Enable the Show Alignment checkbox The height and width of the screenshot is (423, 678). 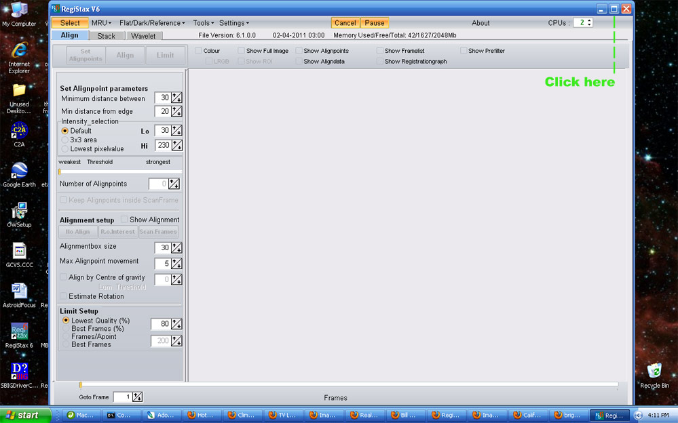tap(124, 219)
